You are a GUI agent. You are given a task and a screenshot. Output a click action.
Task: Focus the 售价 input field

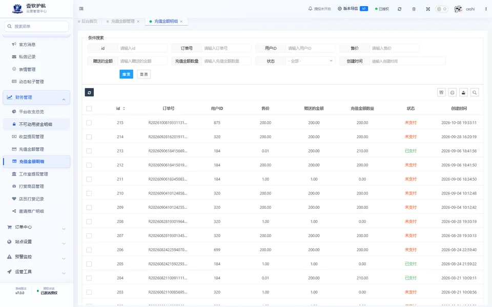pyautogui.click(x=394, y=48)
